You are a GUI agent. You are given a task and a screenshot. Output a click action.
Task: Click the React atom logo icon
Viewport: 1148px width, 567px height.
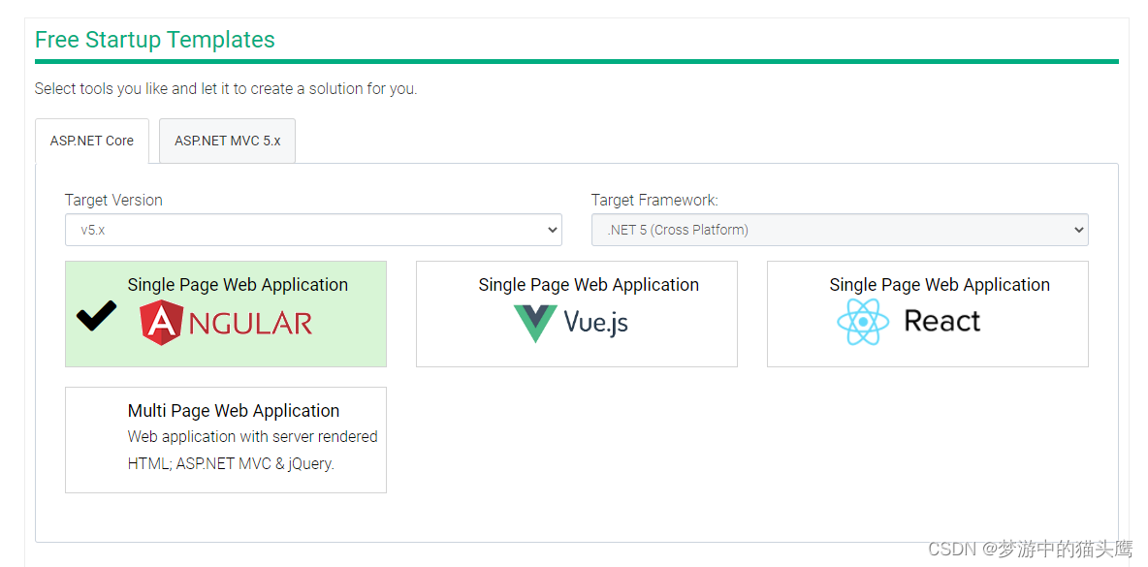coord(862,322)
